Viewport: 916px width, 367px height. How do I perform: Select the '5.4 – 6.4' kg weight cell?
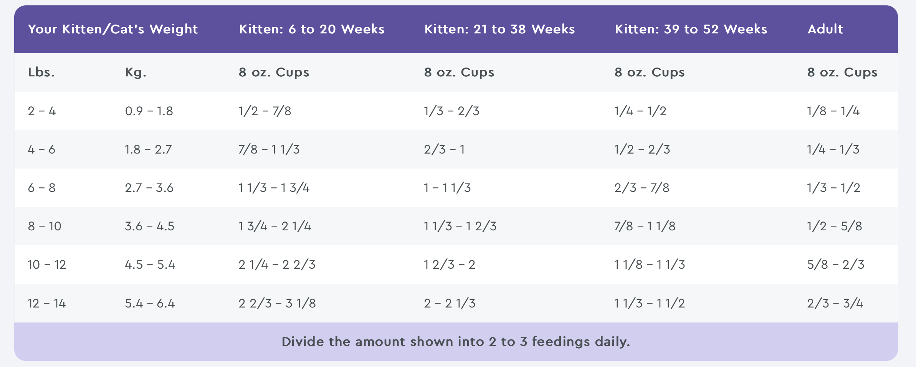coord(150,303)
